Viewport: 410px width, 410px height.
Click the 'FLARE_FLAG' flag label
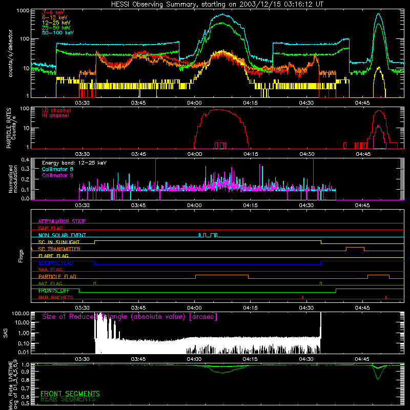coord(53,256)
